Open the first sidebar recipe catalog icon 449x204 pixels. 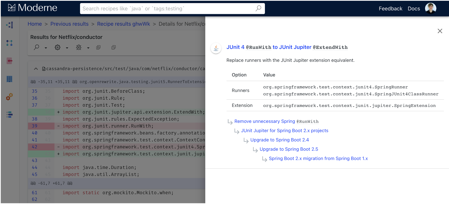(10, 25)
